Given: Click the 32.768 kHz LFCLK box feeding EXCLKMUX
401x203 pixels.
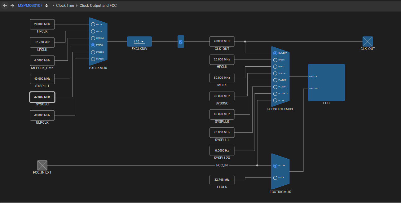Looking at the screenshot, I should click(x=42, y=42).
